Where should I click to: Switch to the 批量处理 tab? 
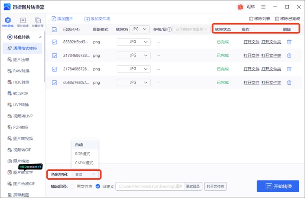[x=38, y=22]
